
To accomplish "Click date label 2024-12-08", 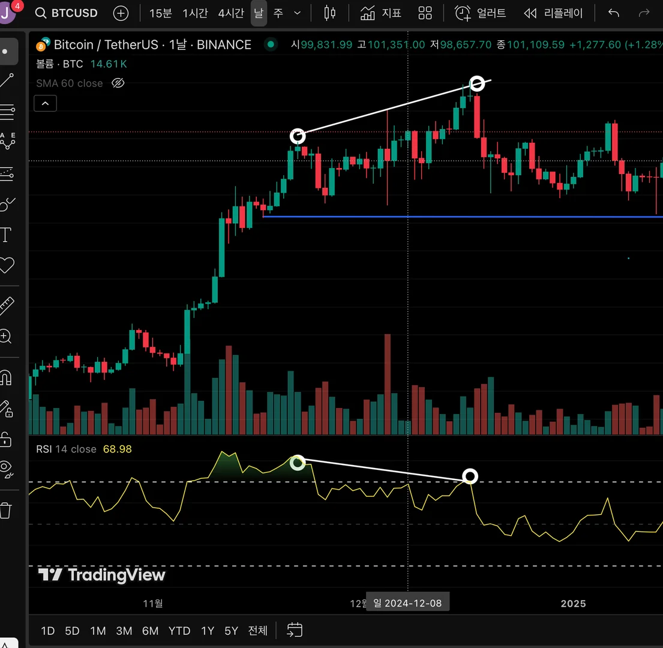I will pyautogui.click(x=407, y=603).
